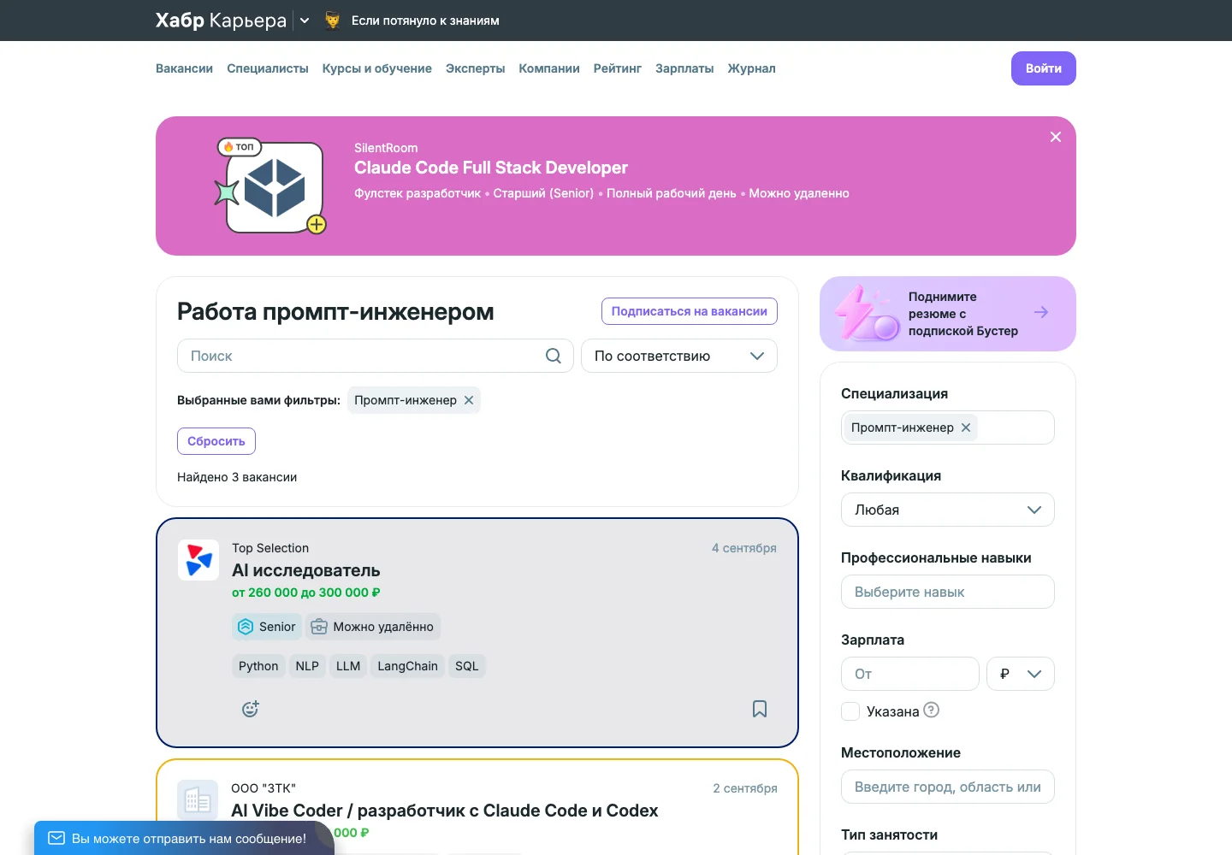Viewport: 1232px width, 855px height.
Task: Bookmark the AI исследователь vacancy
Action: pos(760,709)
